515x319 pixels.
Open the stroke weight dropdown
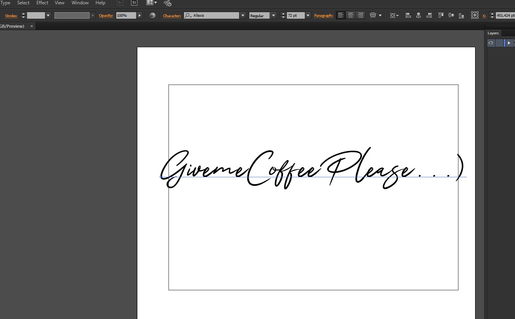pos(48,16)
